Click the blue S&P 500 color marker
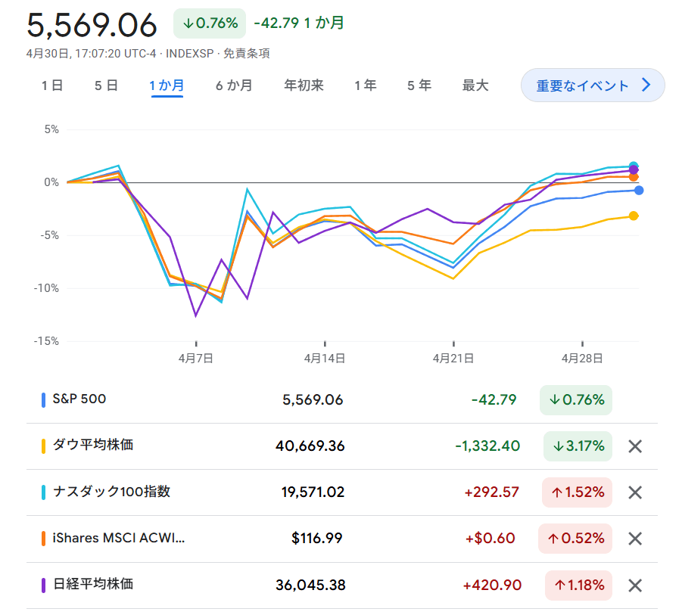 (x=43, y=400)
